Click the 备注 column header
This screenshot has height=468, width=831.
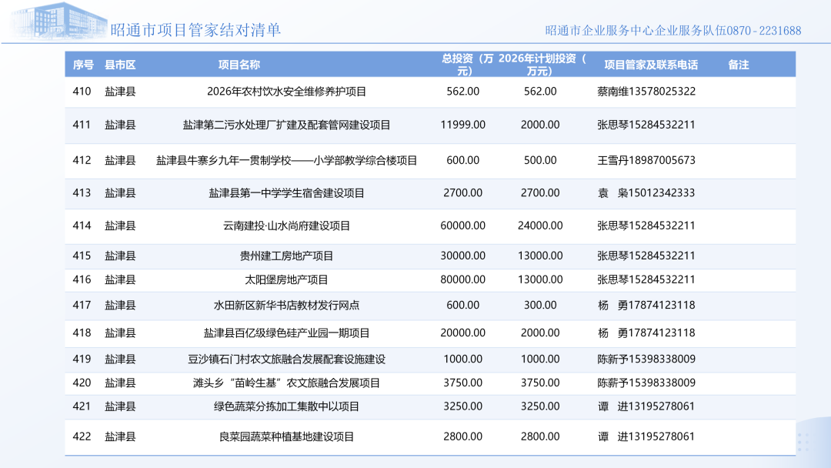738,65
